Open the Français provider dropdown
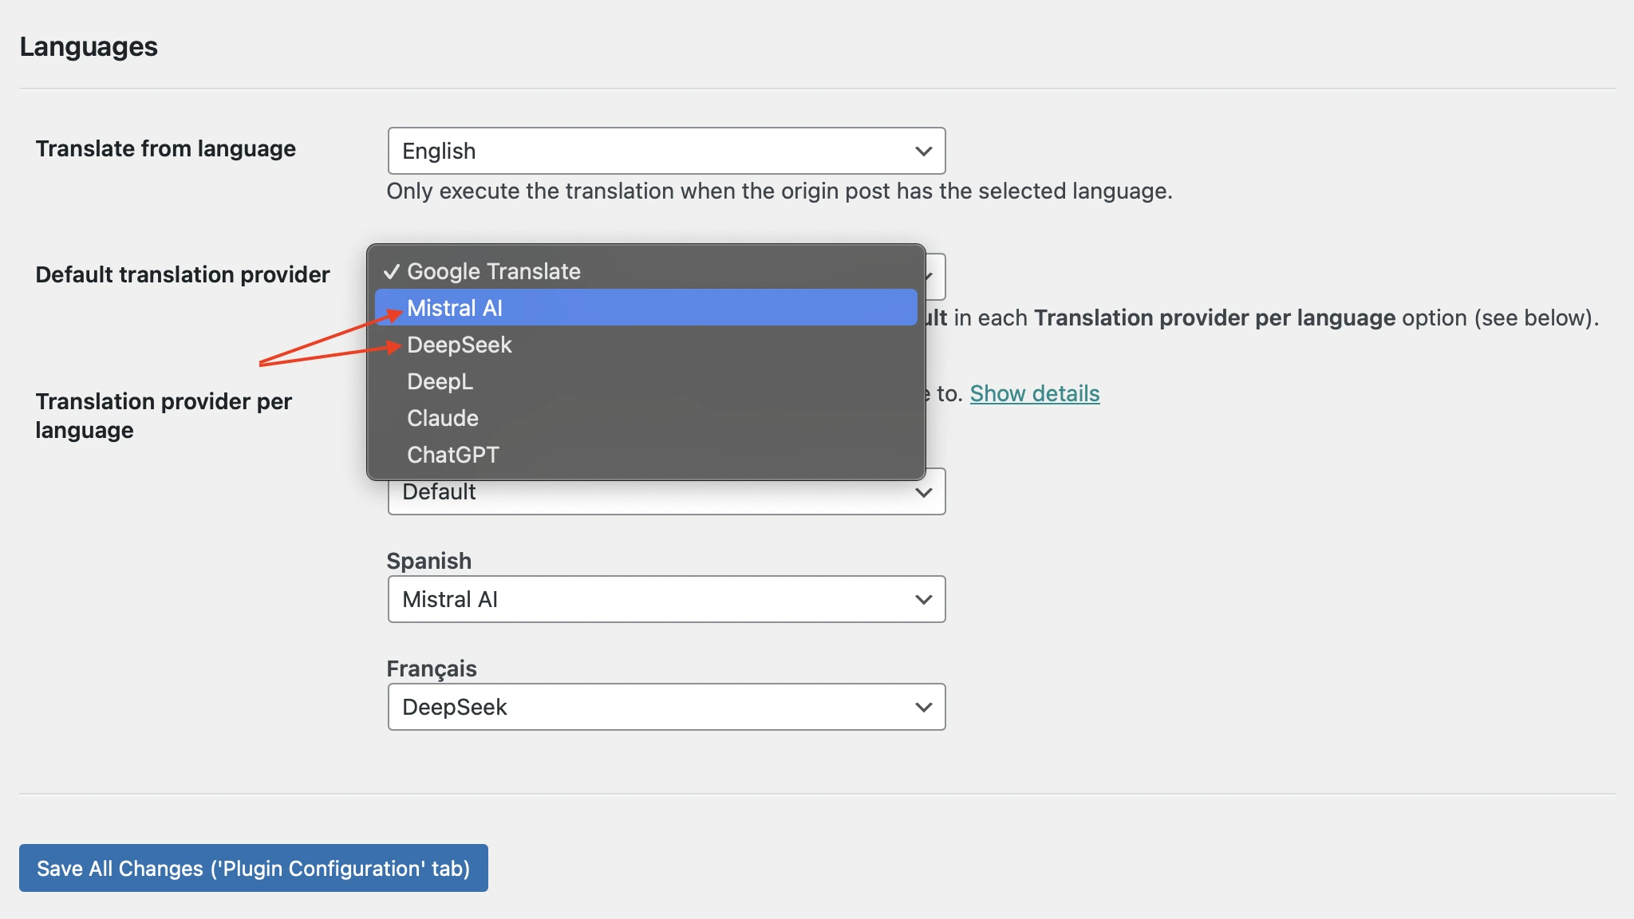1634x919 pixels. pyautogui.click(x=665, y=707)
